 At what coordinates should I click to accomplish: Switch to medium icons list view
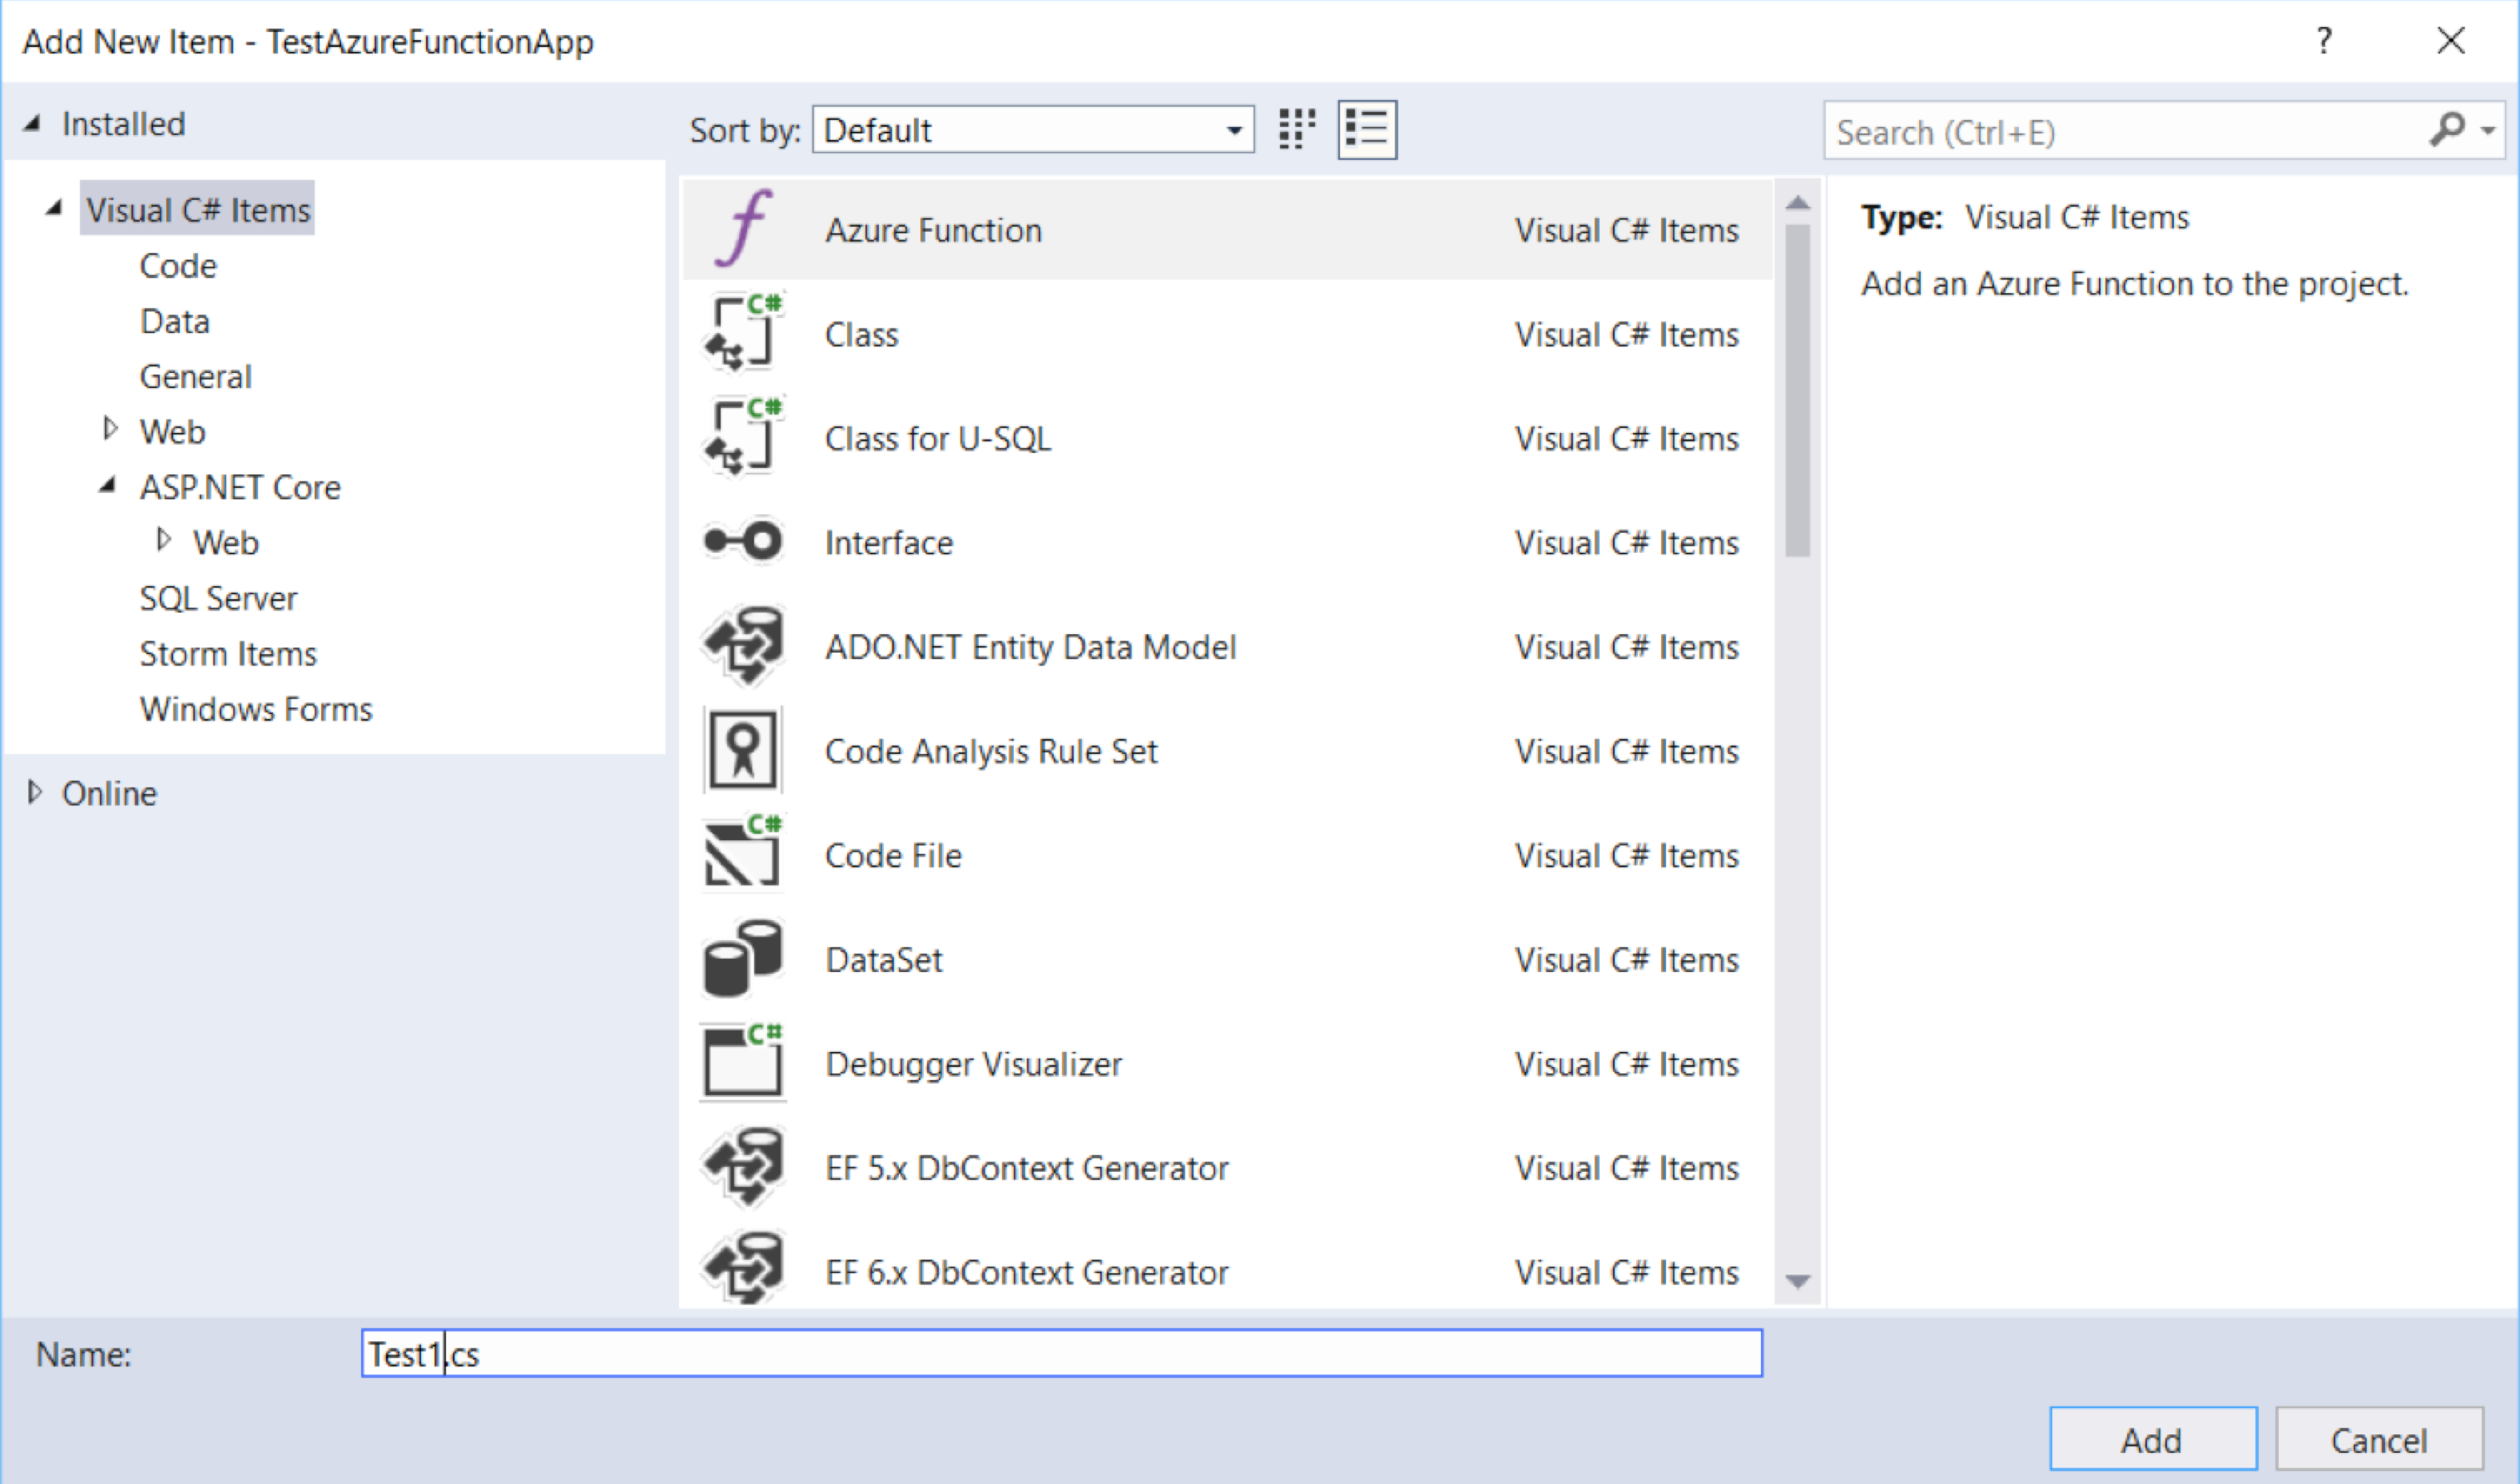1366,130
